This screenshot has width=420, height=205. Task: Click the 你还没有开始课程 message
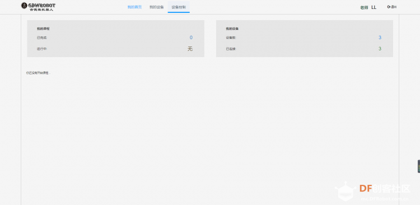tap(38, 73)
